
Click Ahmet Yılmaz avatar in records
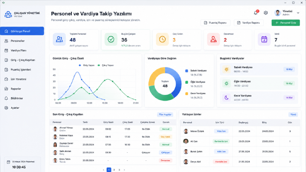coord(55,129)
